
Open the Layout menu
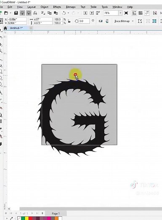tap(32, 7)
